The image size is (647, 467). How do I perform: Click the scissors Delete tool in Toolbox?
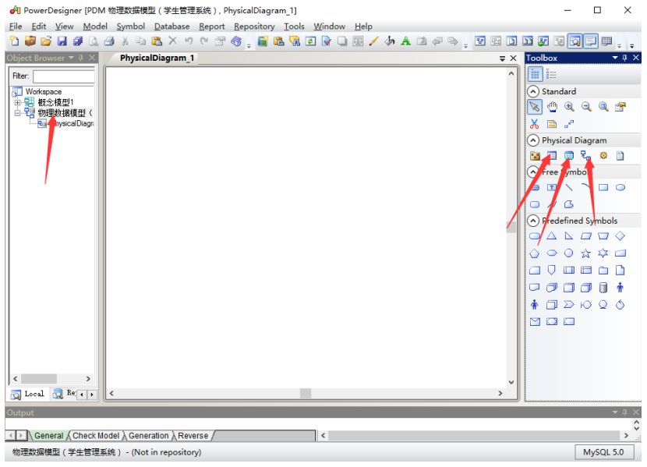535,124
